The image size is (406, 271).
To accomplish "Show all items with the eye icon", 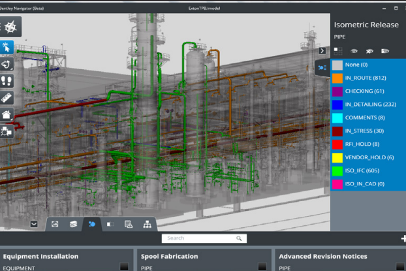I will tap(354, 50).
